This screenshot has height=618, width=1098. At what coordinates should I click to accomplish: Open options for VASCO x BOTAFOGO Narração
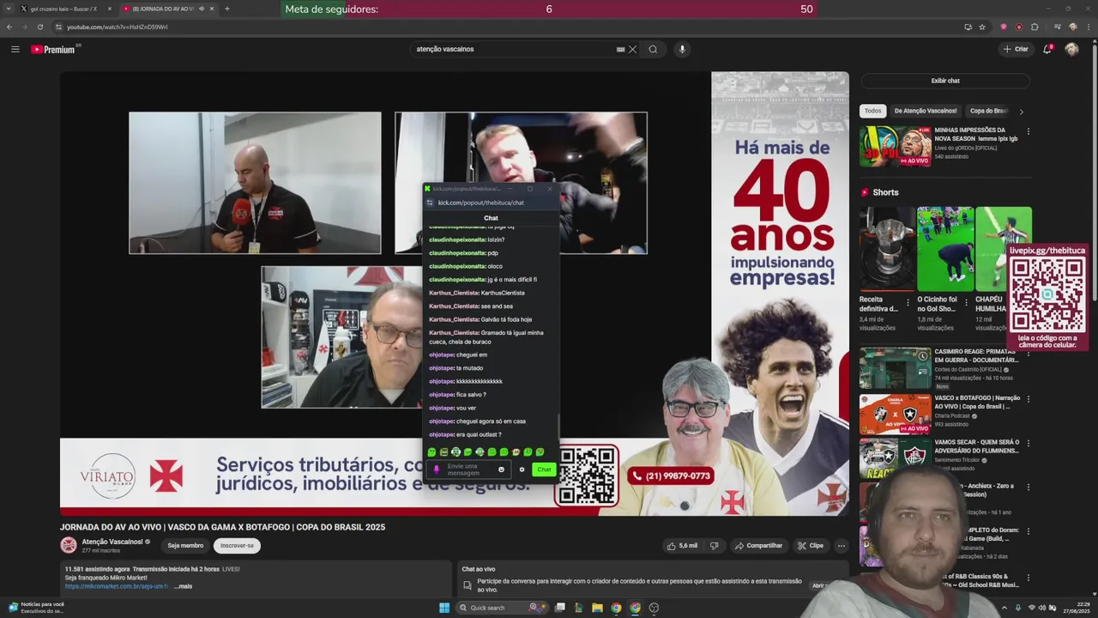1028,399
